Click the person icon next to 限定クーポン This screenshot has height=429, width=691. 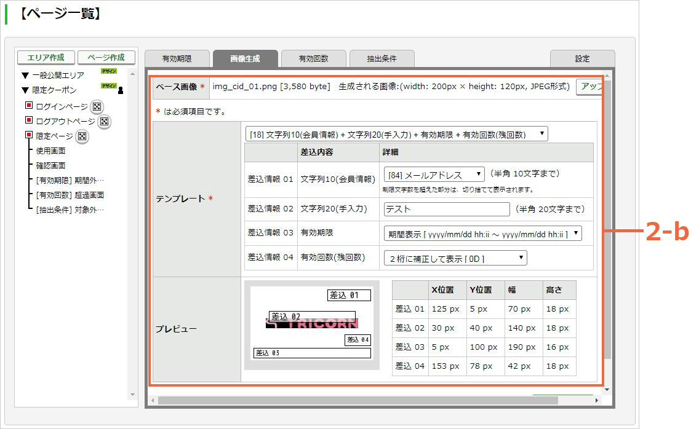point(121,90)
